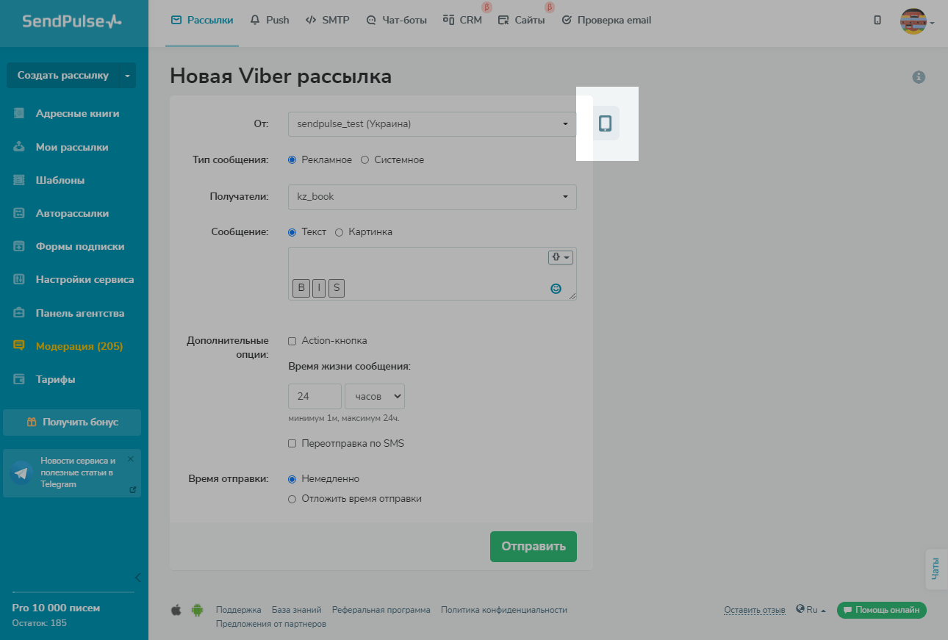Viewport: 948px width, 640px height.
Task: Click the SendPulse logo
Action: (71, 21)
